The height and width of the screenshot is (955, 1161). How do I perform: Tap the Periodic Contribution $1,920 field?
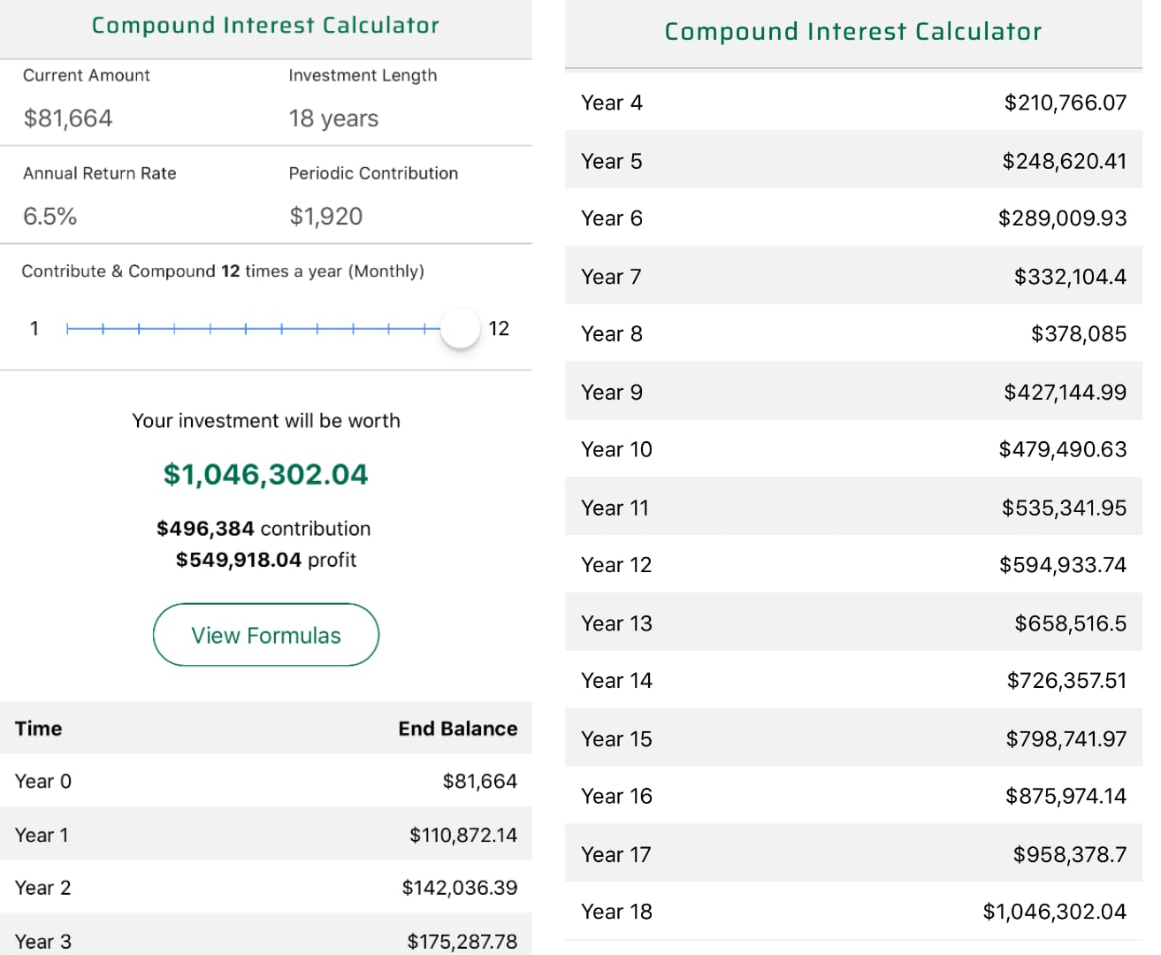point(326,217)
